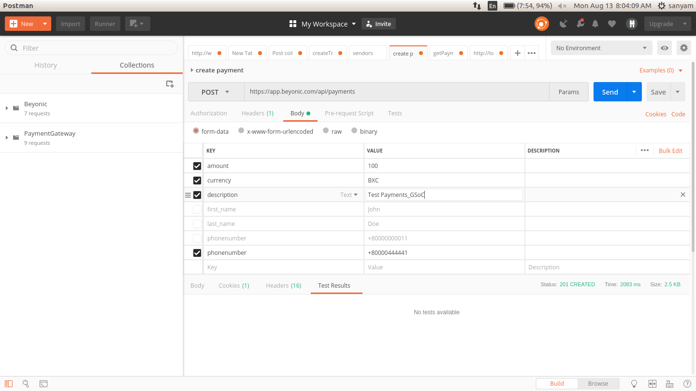This screenshot has height=391, width=696.
Task: Create a new collection icon
Action: (170, 84)
